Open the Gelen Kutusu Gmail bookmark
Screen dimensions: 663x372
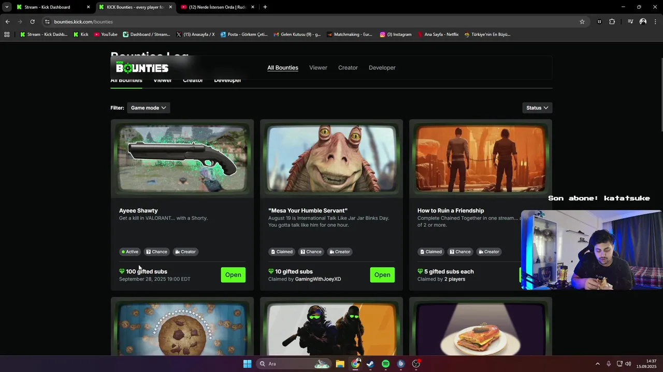[297, 35]
